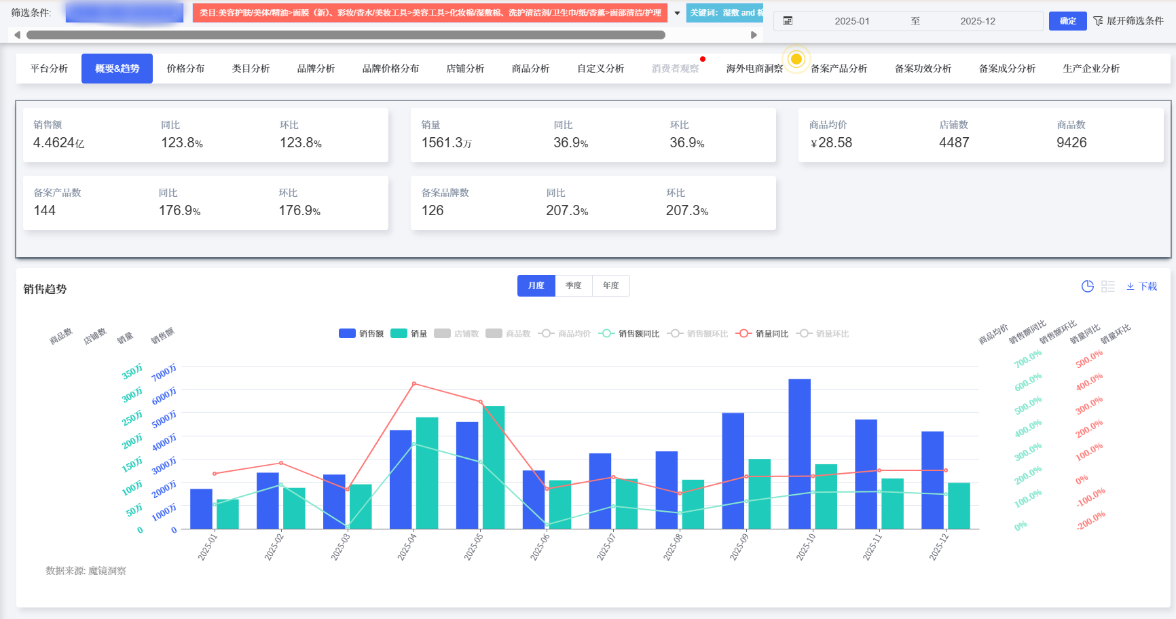Click the filter funnel icon

point(1098,21)
